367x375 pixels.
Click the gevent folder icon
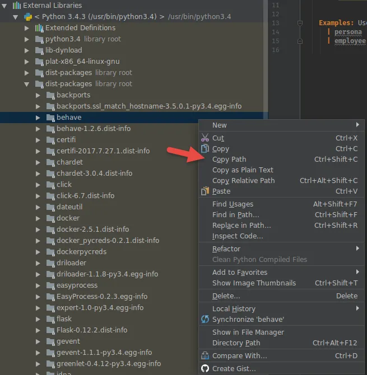[x=50, y=341]
